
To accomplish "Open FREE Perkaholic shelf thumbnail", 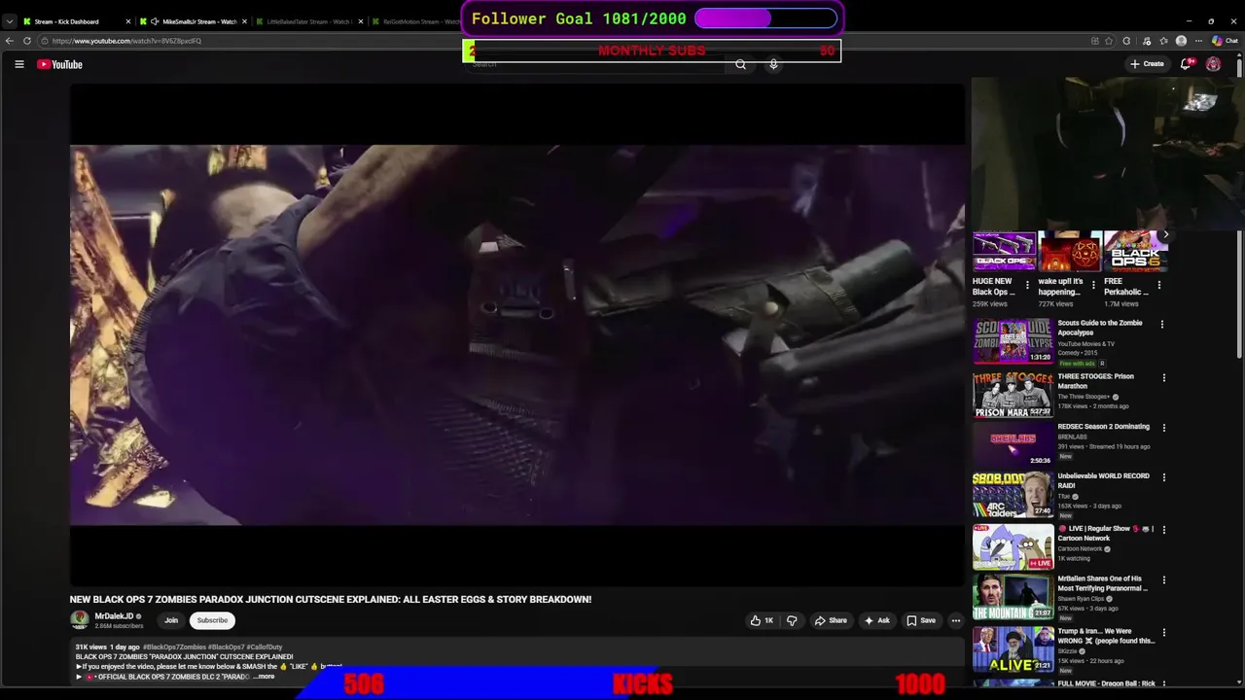I will (1135, 251).
